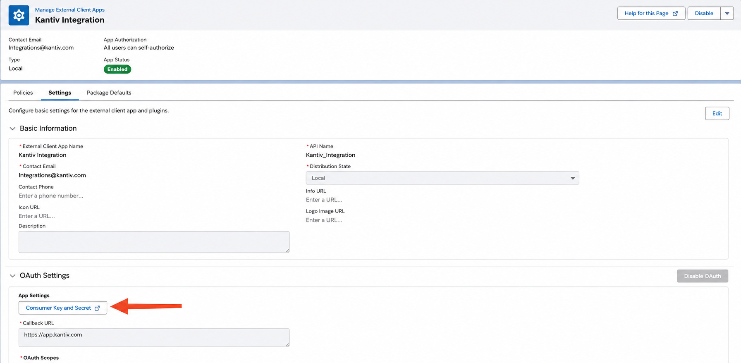The image size is (741, 363).
Task: Click the Kantiv Integration page title
Action: point(70,20)
